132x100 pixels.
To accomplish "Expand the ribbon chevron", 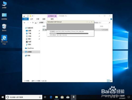I will [x=109, y=19].
